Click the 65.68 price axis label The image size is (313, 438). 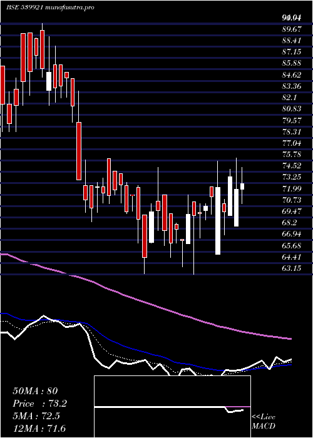point(291,246)
